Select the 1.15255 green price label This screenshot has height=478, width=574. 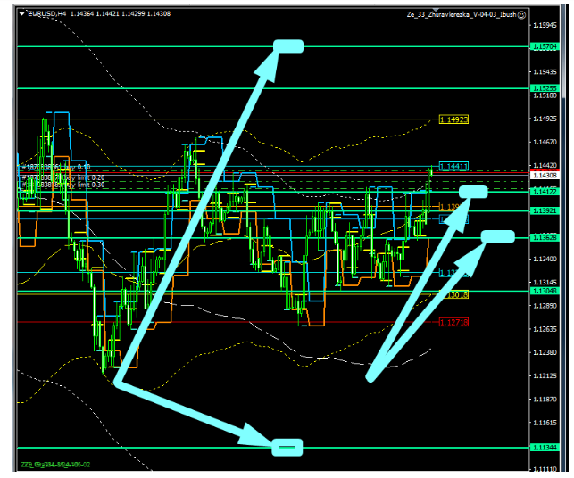tap(544, 88)
